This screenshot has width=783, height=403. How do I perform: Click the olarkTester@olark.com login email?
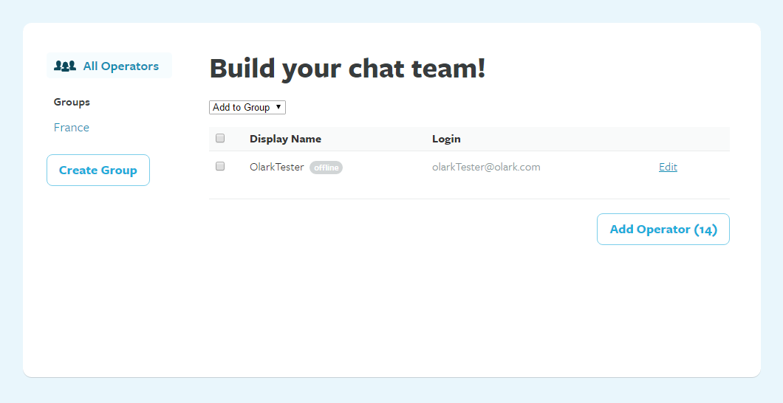click(486, 168)
